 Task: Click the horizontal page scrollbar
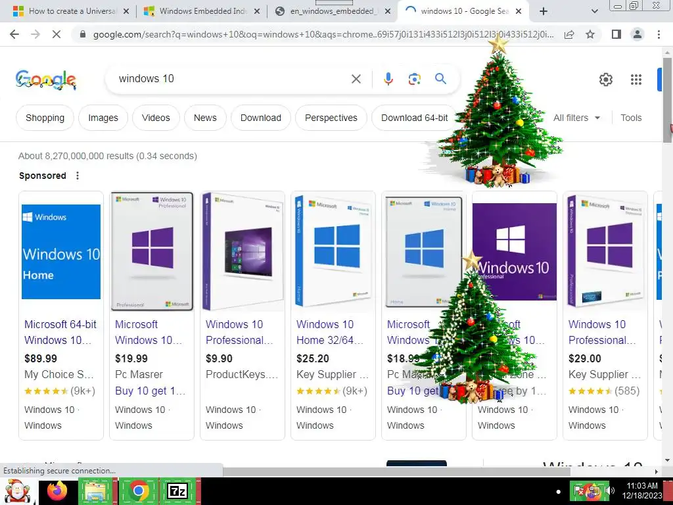tap(396, 471)
